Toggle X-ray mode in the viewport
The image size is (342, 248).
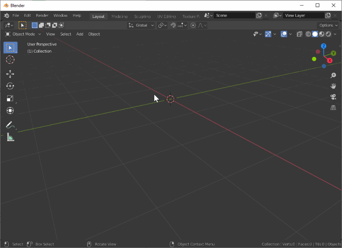[x=299, y=34]
